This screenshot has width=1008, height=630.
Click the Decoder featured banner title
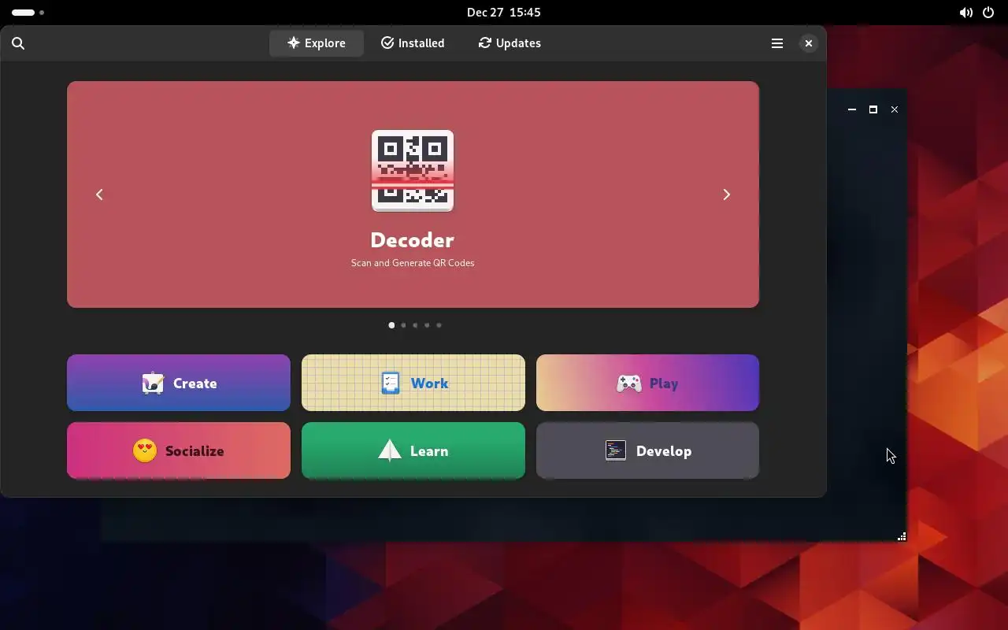(413, 239)
